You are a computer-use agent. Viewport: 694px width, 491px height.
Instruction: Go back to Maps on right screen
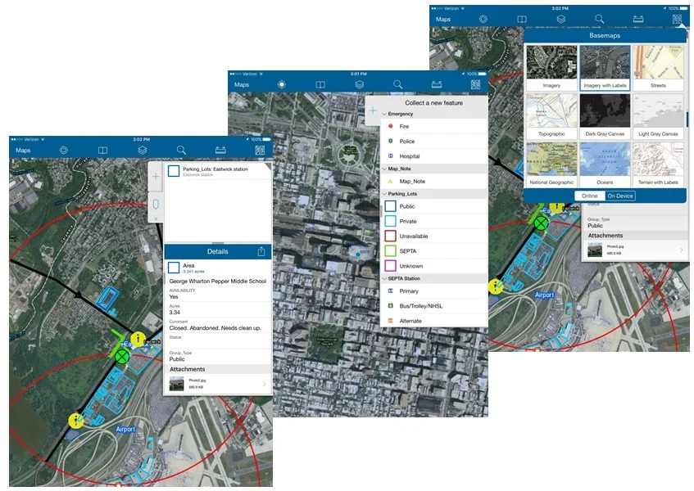(443, 19)
